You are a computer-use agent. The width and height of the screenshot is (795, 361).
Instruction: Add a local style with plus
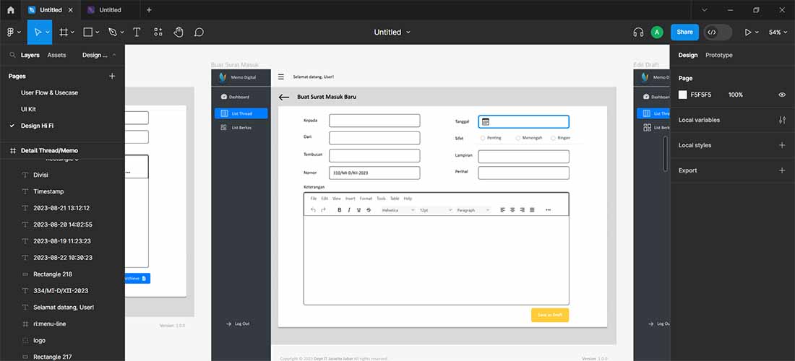pos(782,145)
